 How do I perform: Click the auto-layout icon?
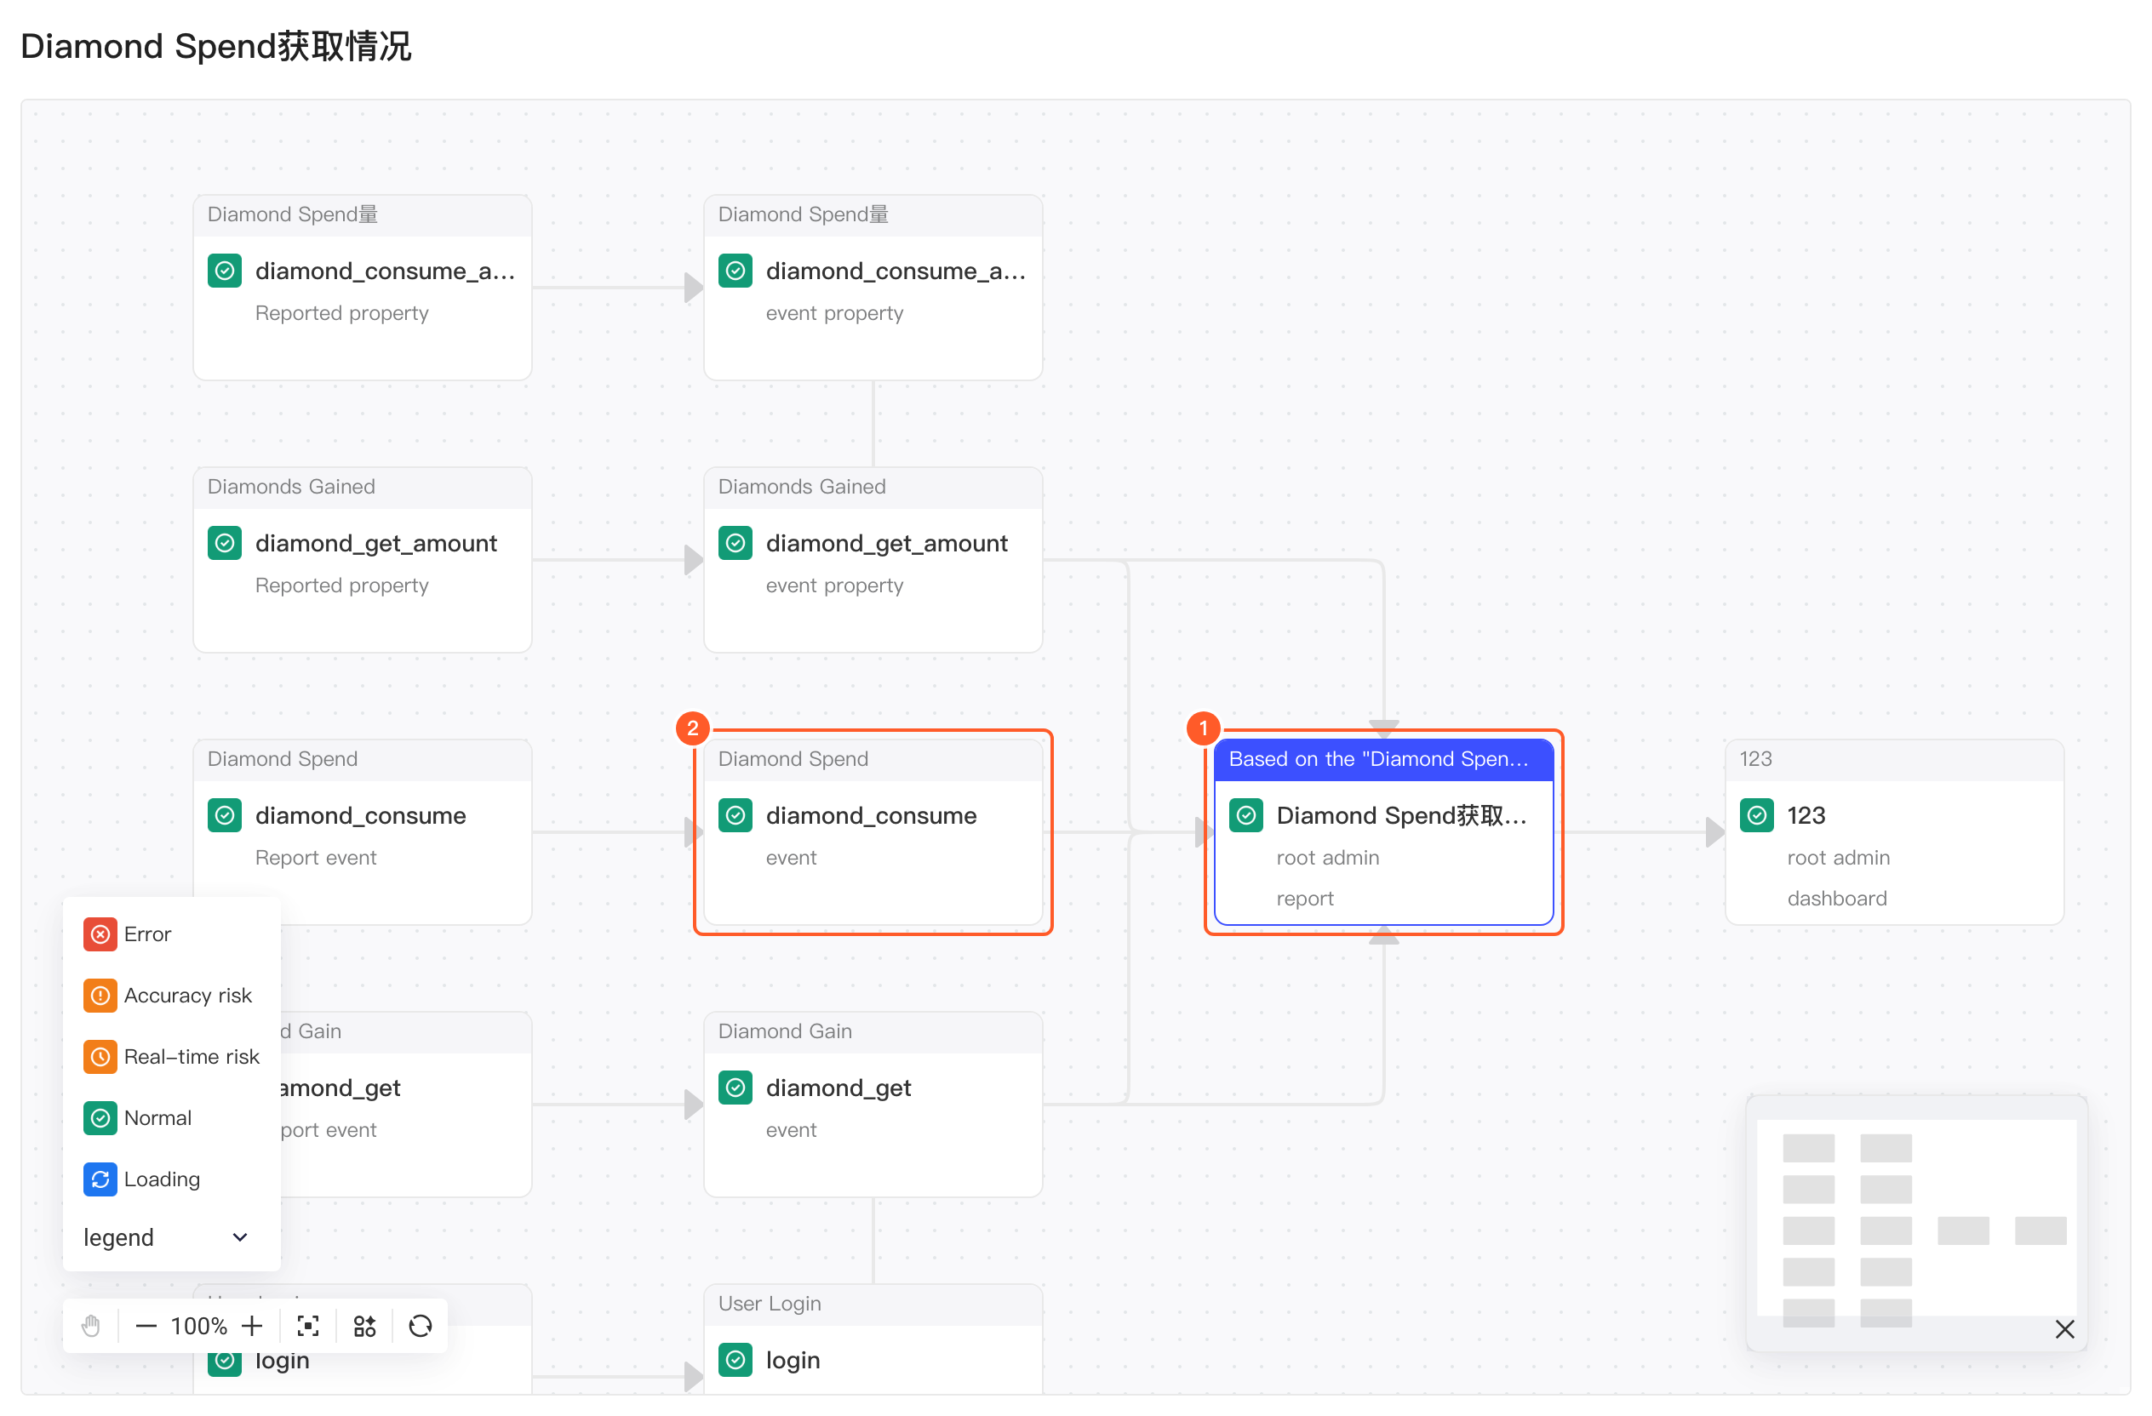(x=364, y=1326)
